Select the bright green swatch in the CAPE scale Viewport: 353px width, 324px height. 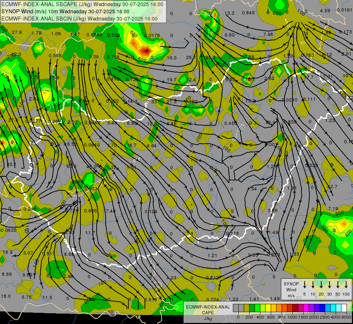tap(257, 308)
